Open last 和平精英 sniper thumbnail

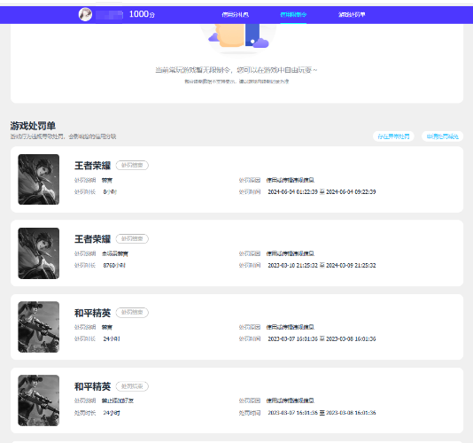tap(39, 400)
